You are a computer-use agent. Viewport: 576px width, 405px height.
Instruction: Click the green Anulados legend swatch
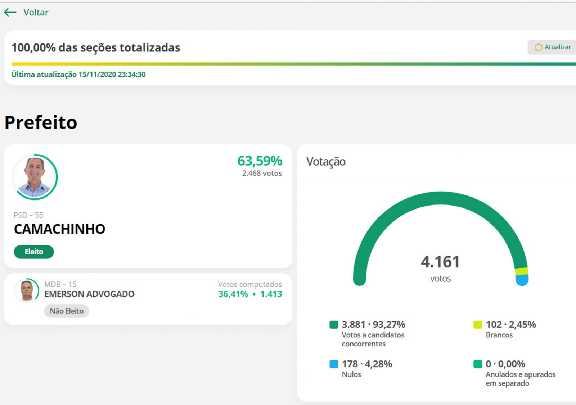coord(478,364)
